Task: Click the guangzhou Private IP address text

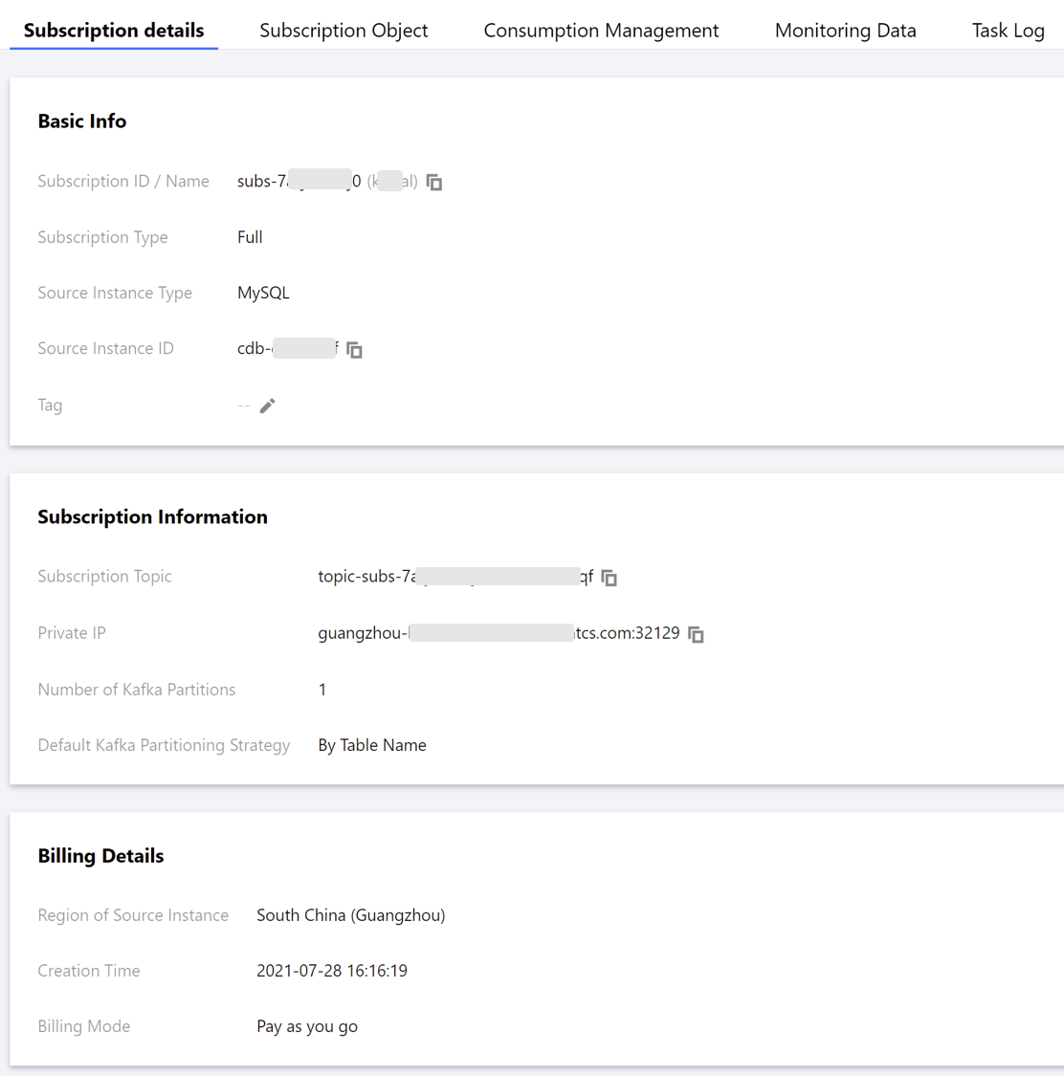Action: 499,633
